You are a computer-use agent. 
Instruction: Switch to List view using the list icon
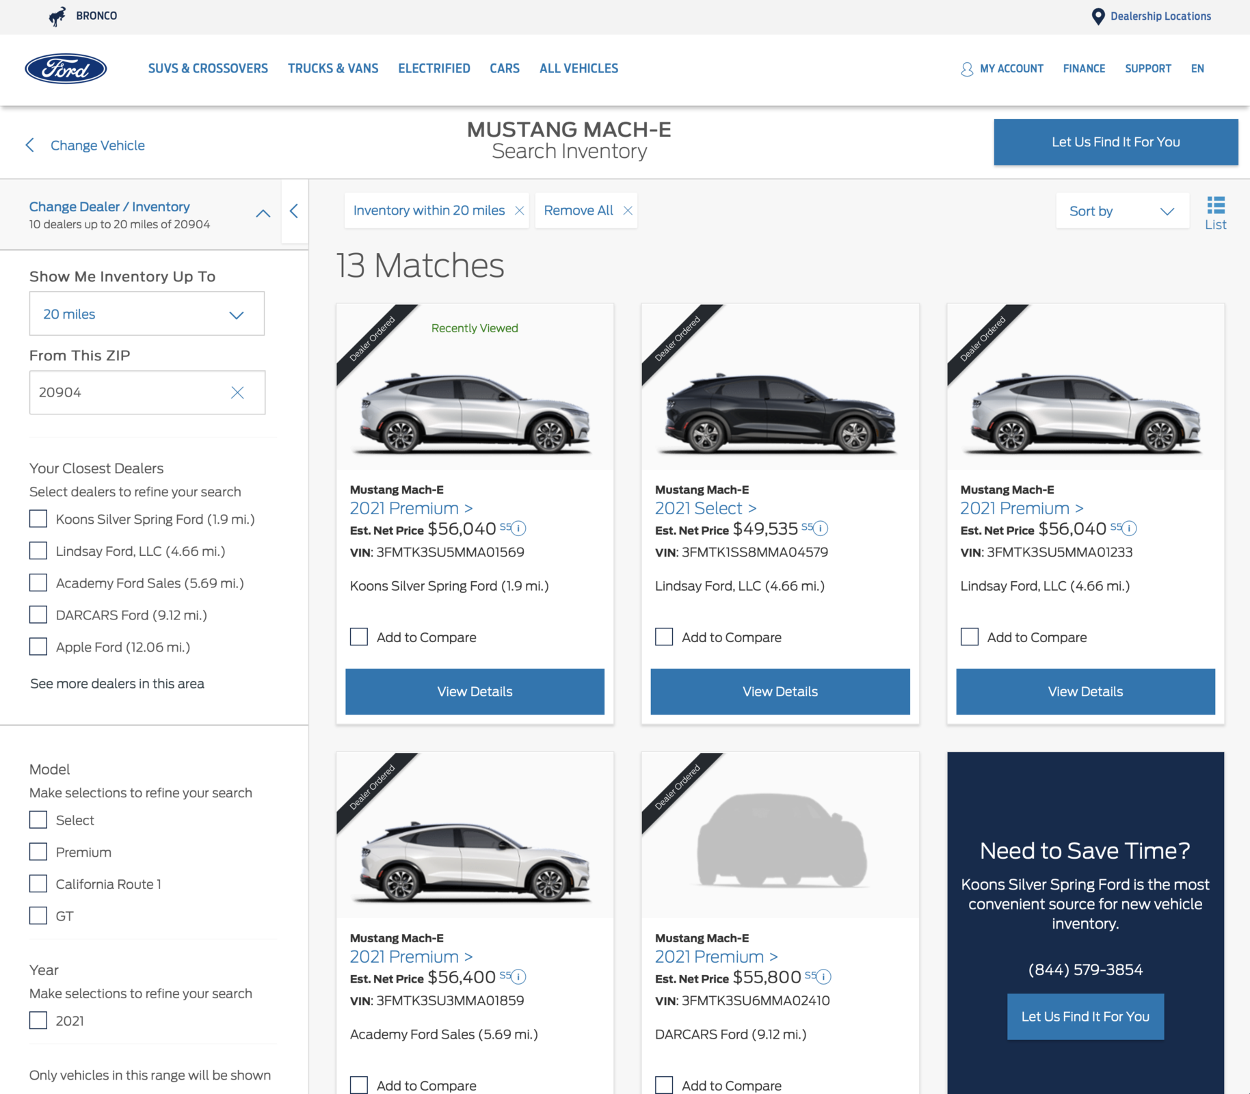[x=1216, y=204]
